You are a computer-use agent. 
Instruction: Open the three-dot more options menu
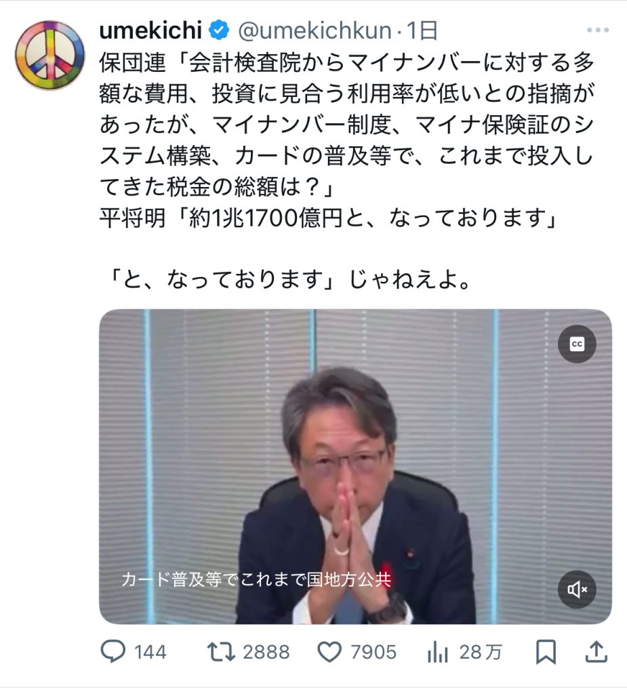(598, 30)
